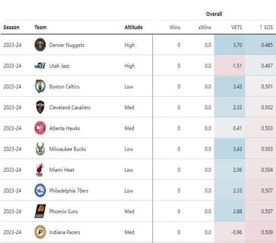Image resolution: width=276 pixels, height=243 pixels.
Task: Sort by the Altitude column header
Action: coord(134,27)
